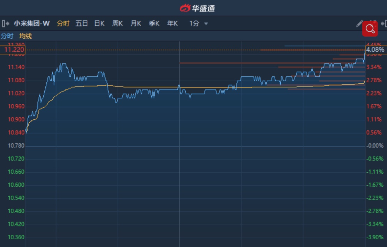The width and height of the screenshot is (387, 247).
Task: Collapse the left panel with the arrow icon
Action: 5,24
